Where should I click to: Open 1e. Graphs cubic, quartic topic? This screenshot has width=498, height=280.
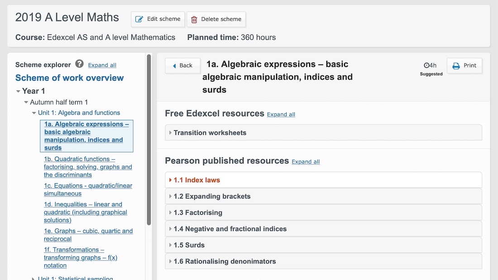[88, 235]
